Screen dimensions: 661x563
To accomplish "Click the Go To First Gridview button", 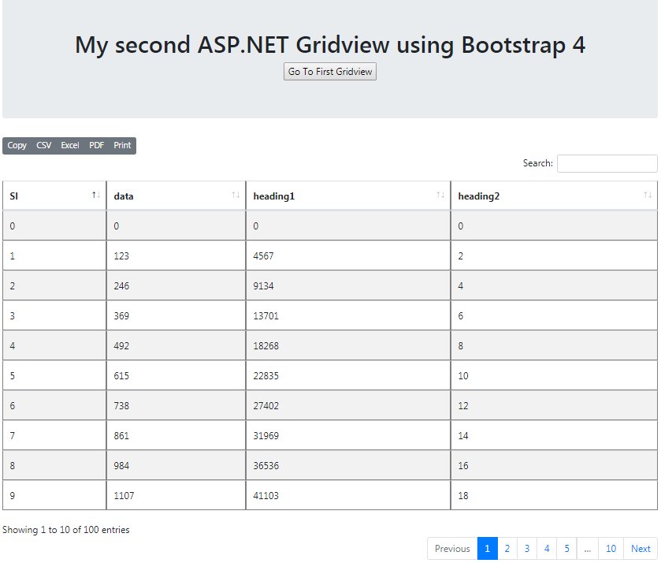I will pos(330,72).
